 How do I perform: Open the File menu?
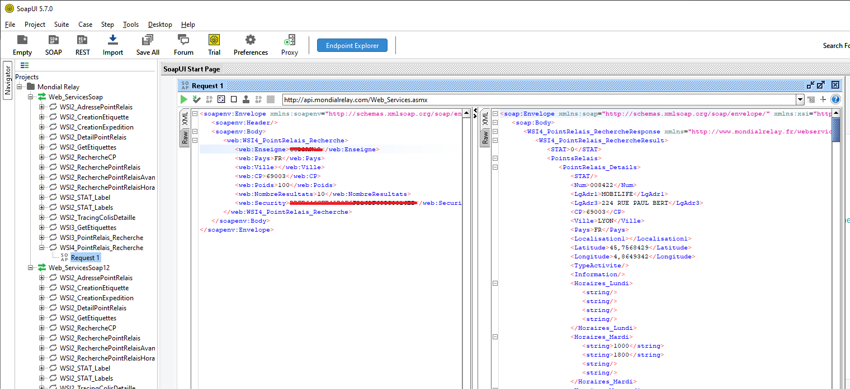[x=10, y=25]
